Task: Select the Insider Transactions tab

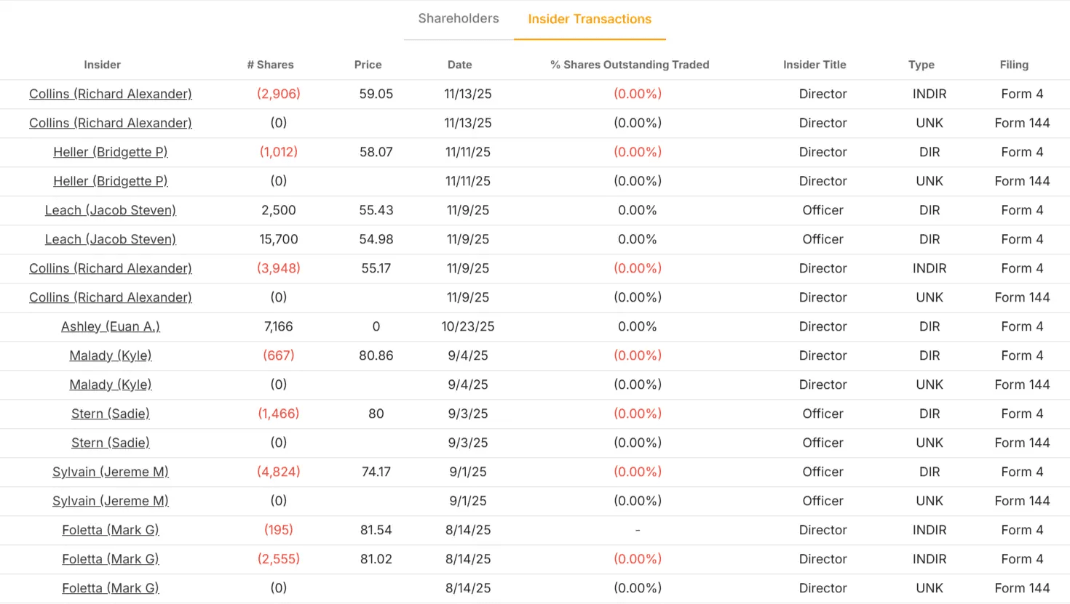Action: pyautogui.click(x=590, y=20)
